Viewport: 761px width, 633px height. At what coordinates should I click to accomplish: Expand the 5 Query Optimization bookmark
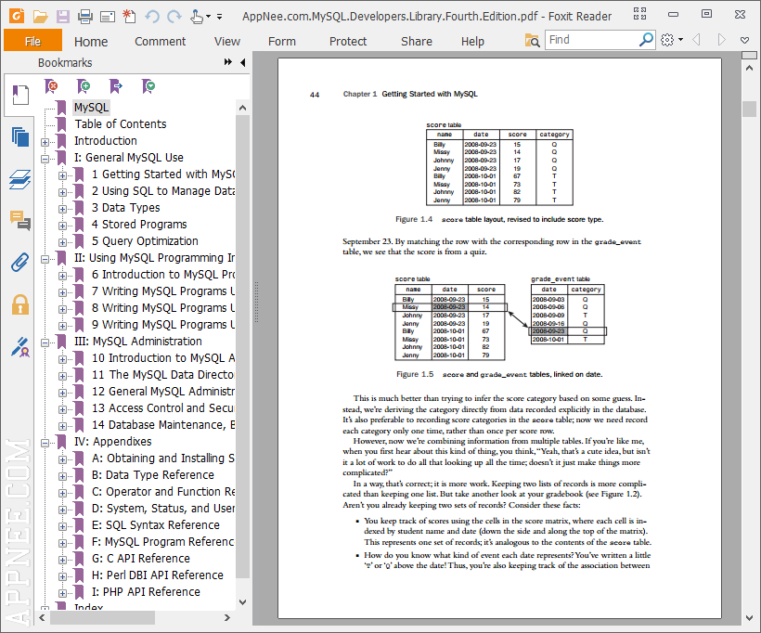pos(62,242)
